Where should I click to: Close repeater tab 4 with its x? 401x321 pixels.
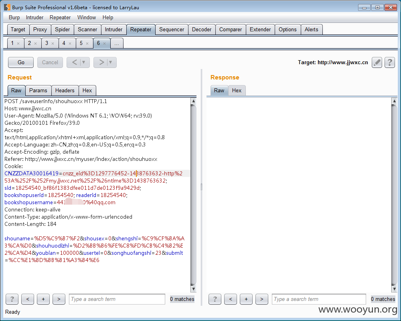point(70,43)
